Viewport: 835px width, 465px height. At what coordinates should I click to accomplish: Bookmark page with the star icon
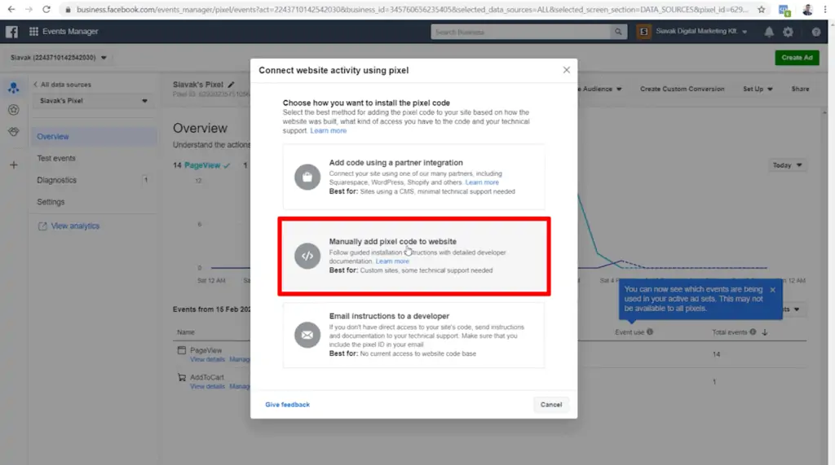762,10
